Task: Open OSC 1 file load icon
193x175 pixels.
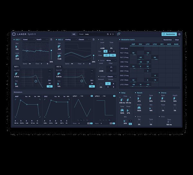Action: point(51,40)
